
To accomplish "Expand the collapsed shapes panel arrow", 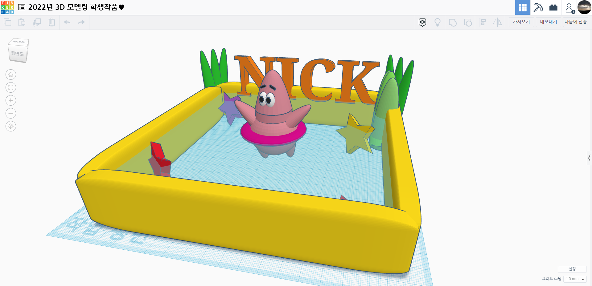I will pyautogui.click(x=589, y=158).
